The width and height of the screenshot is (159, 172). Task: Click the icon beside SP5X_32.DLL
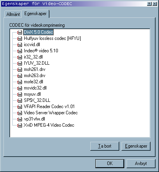tap(20, 100)
